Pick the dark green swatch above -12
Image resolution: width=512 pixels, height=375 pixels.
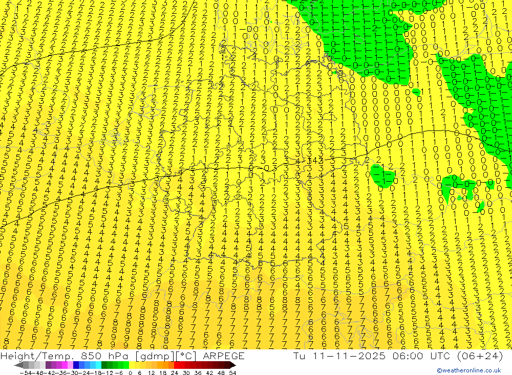[104, 365]
